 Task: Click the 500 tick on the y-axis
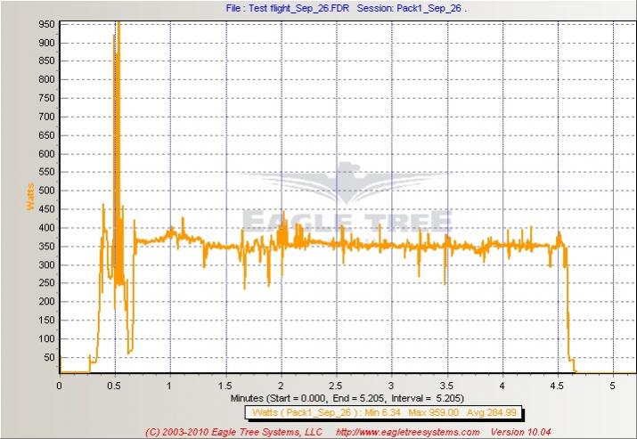(44, 191)
